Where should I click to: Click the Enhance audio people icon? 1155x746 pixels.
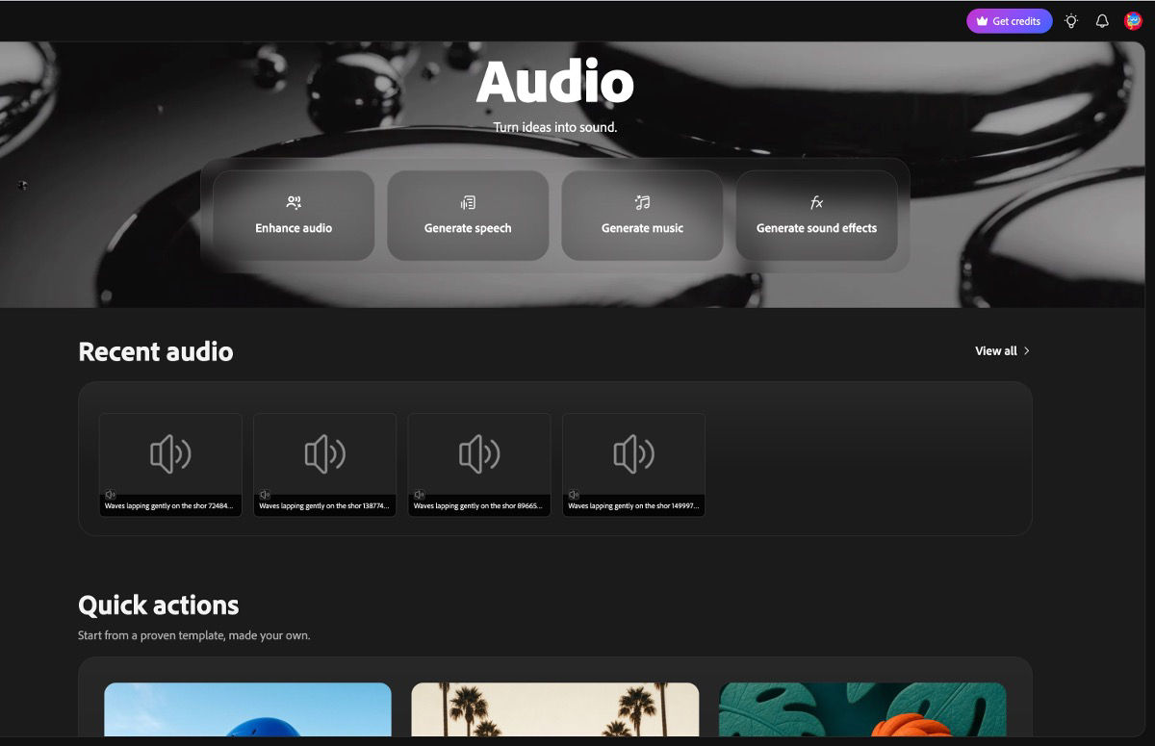(x=294, y=202)
